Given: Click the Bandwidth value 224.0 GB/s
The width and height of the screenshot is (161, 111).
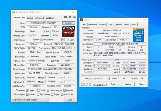Looking at the screenshot, I should (66, 65).
